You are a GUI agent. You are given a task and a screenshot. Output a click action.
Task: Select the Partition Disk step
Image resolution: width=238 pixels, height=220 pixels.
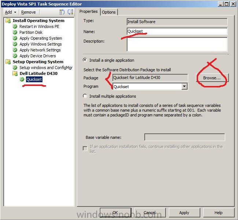pos(31,32)
